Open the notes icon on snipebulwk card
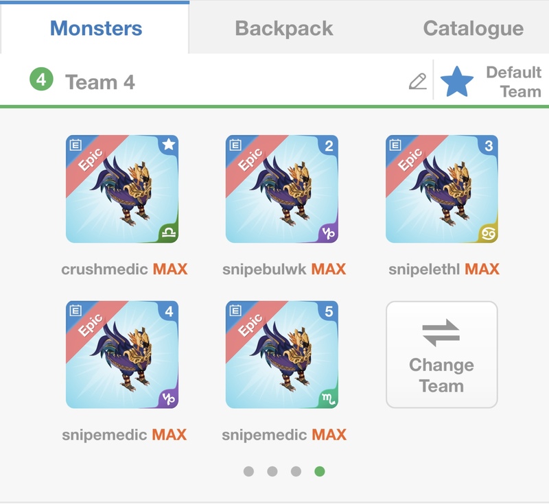Viewport: 549px width, 504px height. [235, 145]
